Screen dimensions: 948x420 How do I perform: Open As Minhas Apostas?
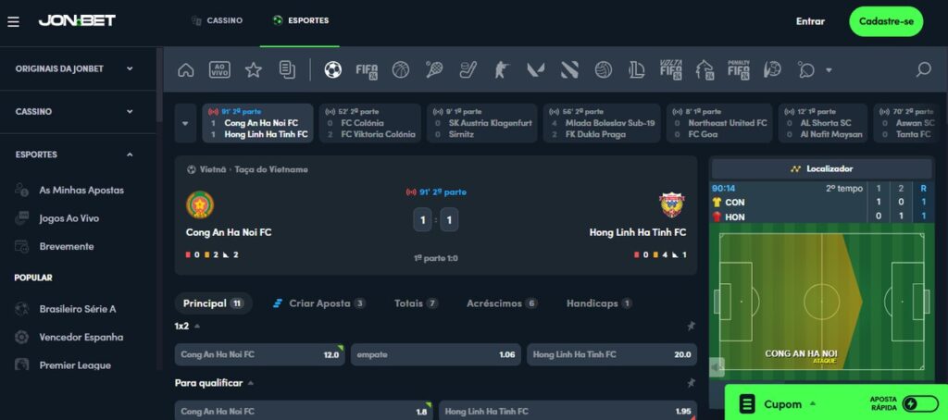pos(81,191)
